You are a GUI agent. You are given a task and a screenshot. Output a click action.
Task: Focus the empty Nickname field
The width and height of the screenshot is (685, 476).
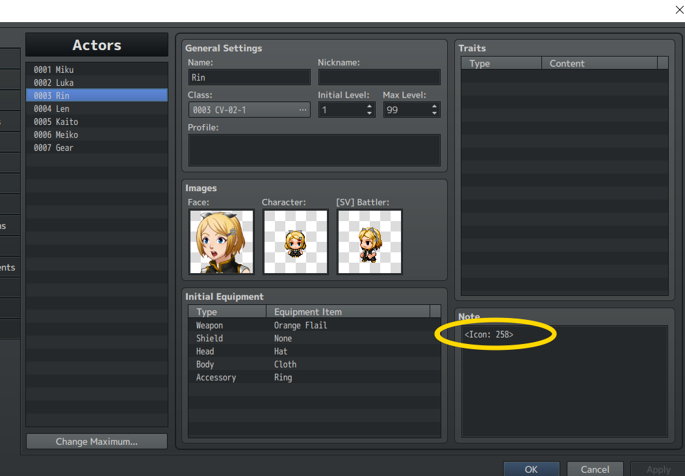pos(379,77)
